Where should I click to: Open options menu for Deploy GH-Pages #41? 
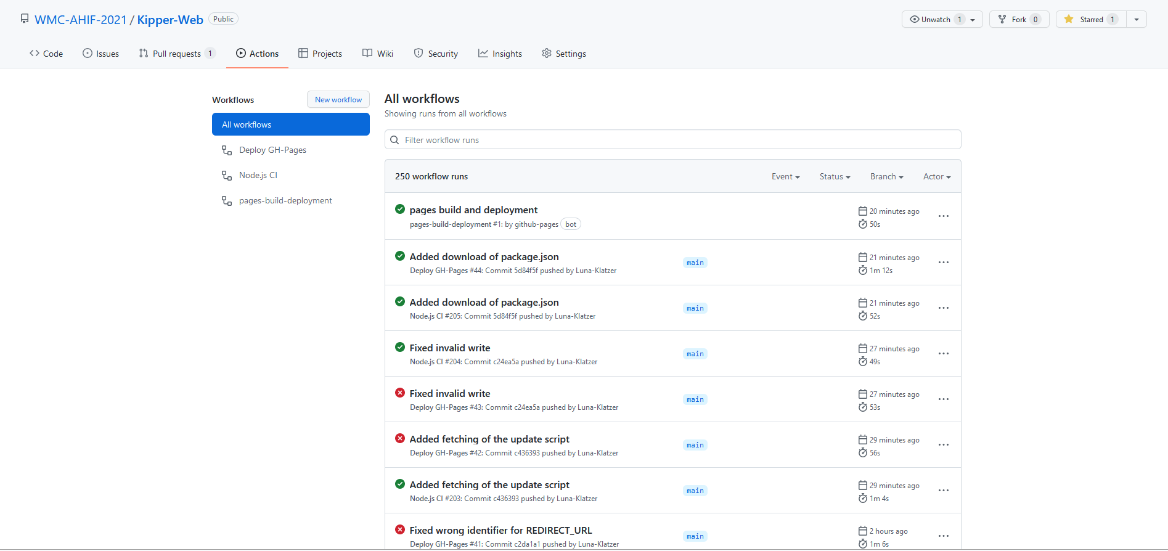pos(943,536)
